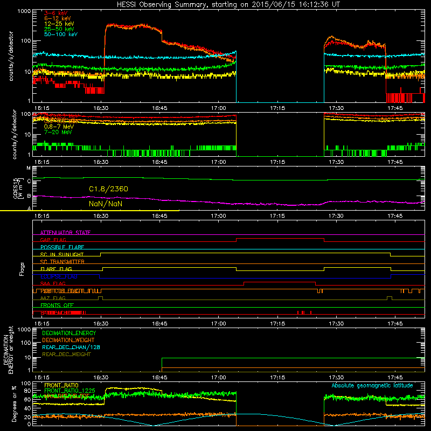
Task: Select the FRONT_RATIO legend label
Action: click(x=61, y=385)
